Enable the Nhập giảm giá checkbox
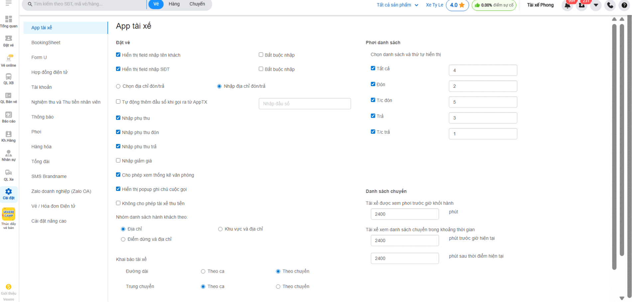 click(118, 160)
